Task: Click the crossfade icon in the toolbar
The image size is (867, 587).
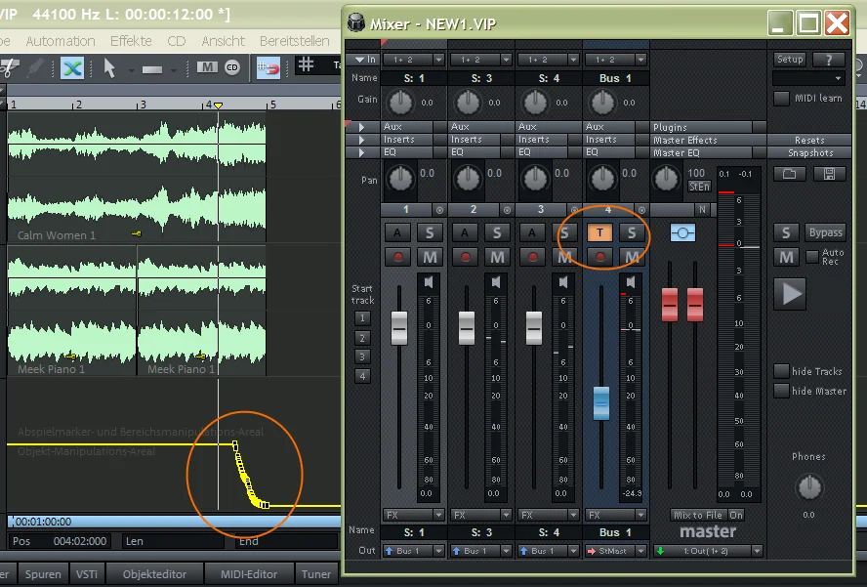Action: 72,67
